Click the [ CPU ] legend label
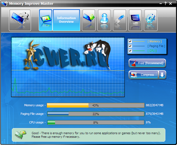177x145 pixels. click(152, 51)
